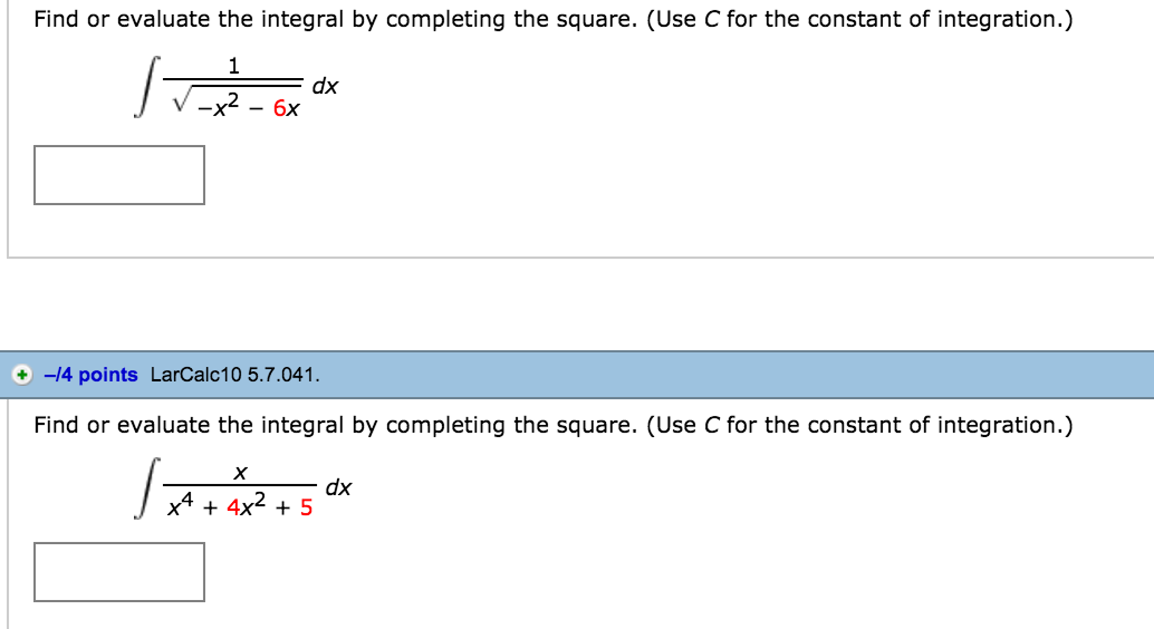Click the integral sign of the first problem
This screenshot has height=629, width=1154.
148,85
